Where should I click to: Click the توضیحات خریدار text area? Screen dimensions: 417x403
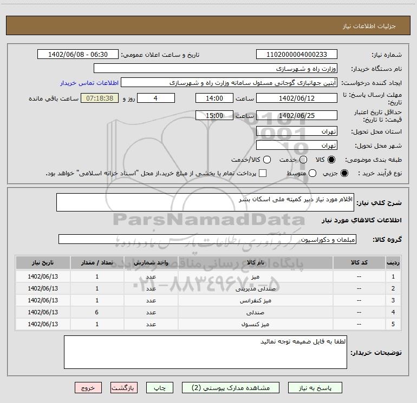click(205, 352)
